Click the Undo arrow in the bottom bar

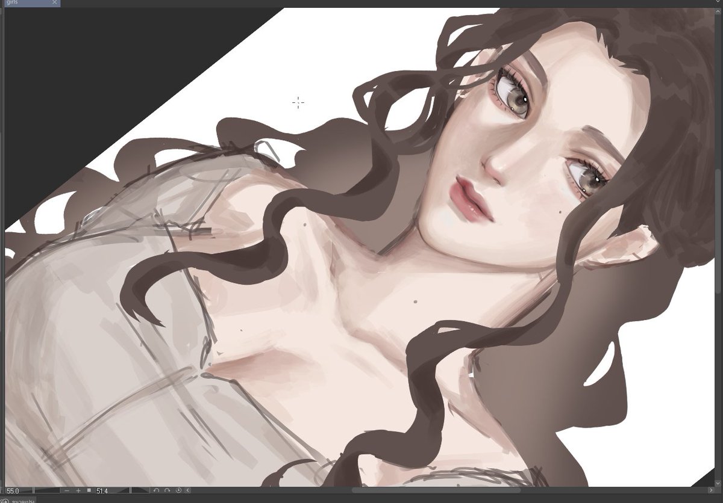pyautogui.click(x=157, y=491)
